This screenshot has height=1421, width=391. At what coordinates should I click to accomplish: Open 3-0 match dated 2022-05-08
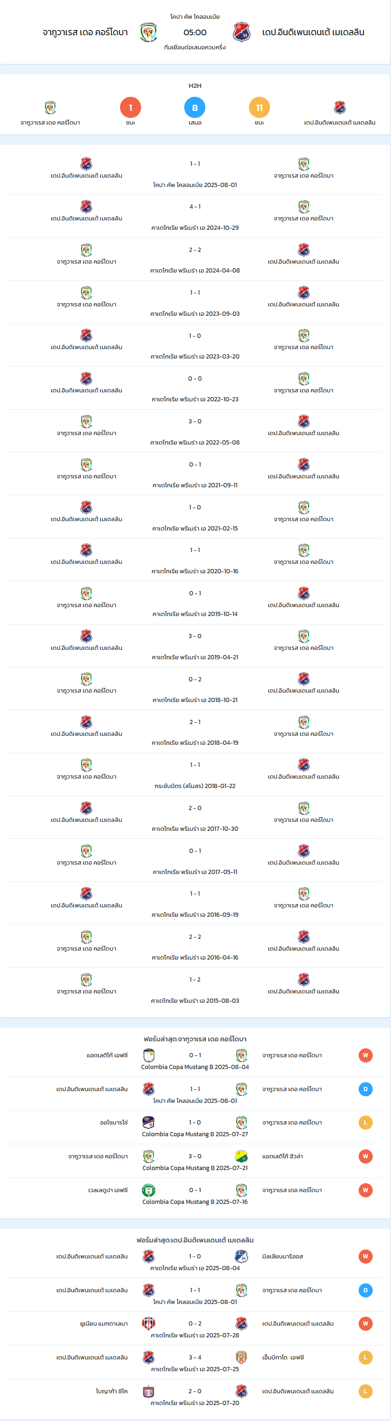click(195, 431)
